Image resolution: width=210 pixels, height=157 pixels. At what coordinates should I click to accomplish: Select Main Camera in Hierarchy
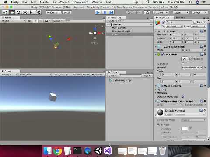tap(119, 28)
